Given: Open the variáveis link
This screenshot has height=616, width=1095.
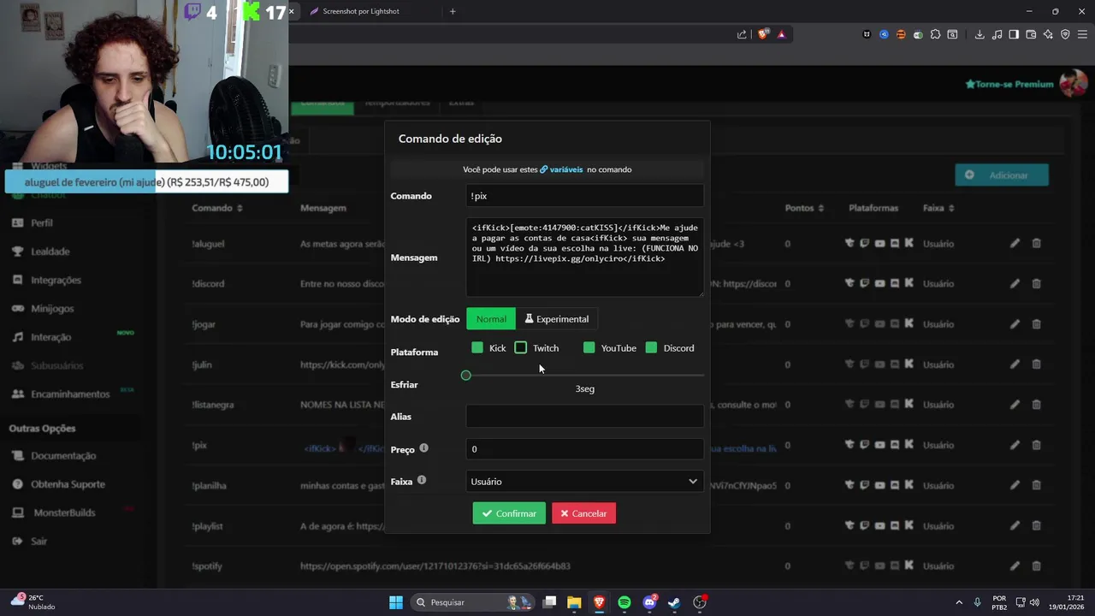Looking at the screenshot, I should [x=561, y=169].
